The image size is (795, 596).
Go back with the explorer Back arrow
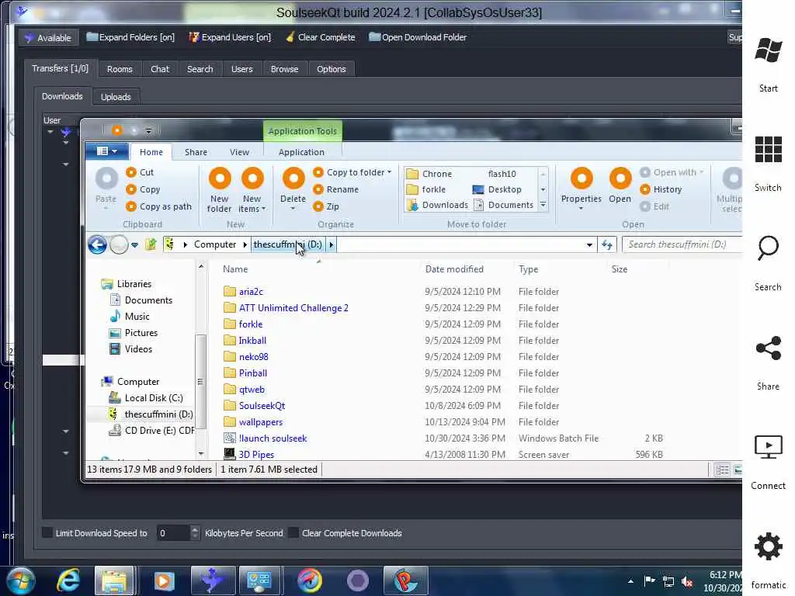click(x=97, y=244)
